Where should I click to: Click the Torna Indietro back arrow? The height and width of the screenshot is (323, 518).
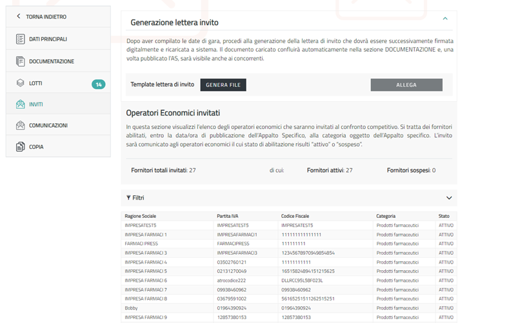tap(18, 17)
